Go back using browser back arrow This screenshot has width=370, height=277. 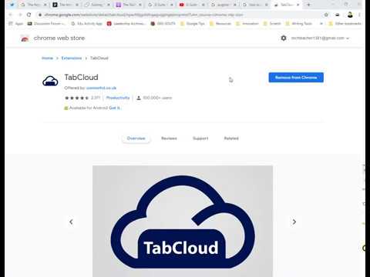(x=11, y=15)
